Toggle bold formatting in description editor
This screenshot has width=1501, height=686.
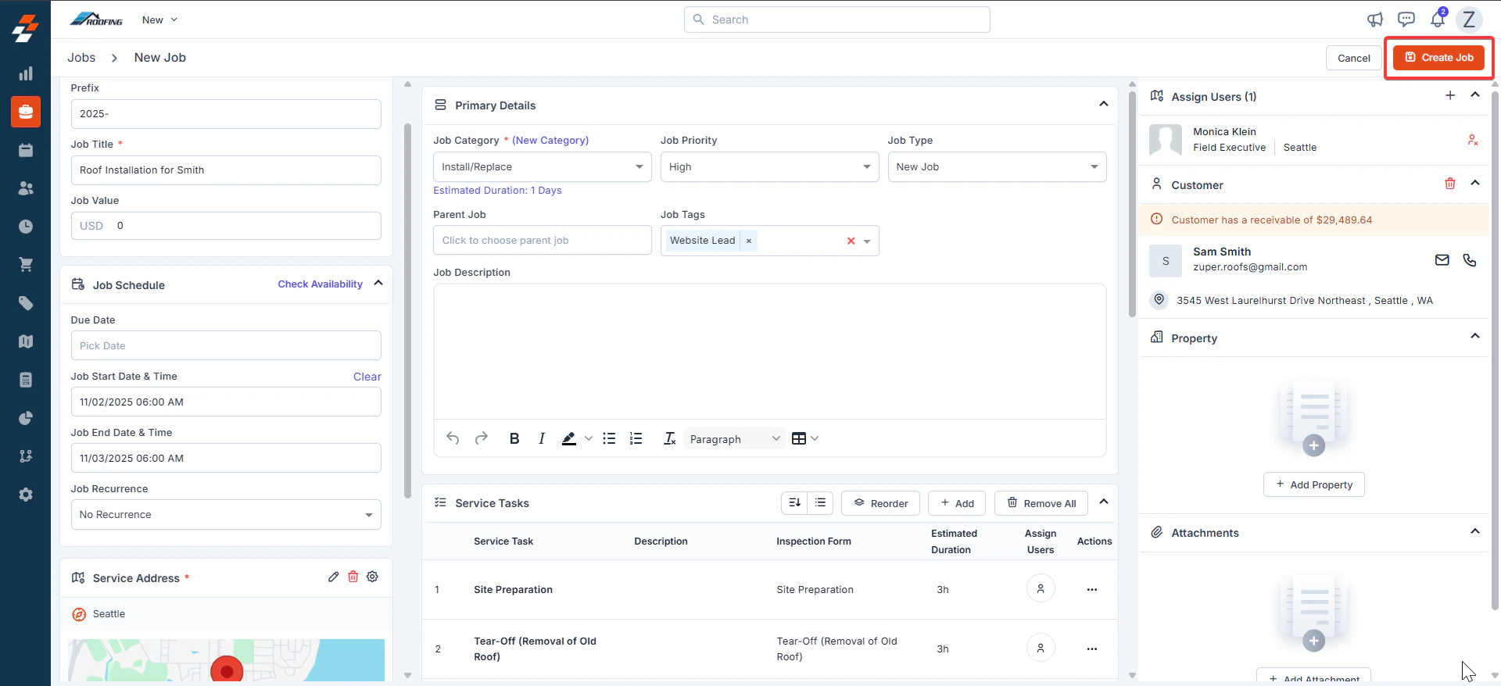pyautogui.click(x=514, y=438)
